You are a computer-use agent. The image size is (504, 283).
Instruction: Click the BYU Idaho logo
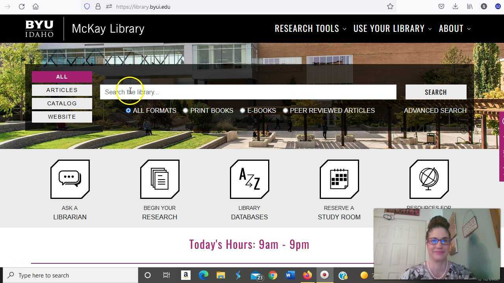pos(39,28)
